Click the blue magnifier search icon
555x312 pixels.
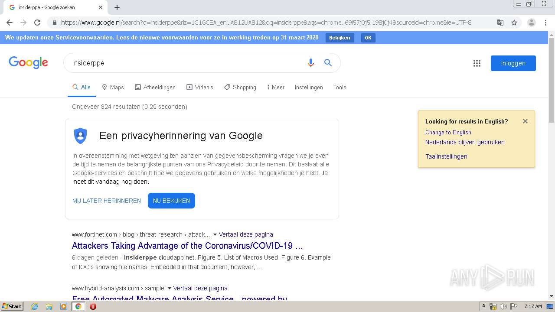coord(328,63)
